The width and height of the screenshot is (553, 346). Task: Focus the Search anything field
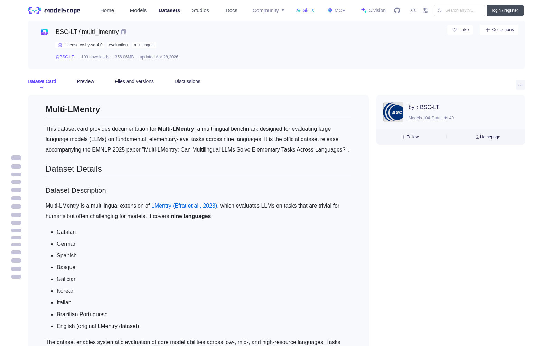coord(459,10)
